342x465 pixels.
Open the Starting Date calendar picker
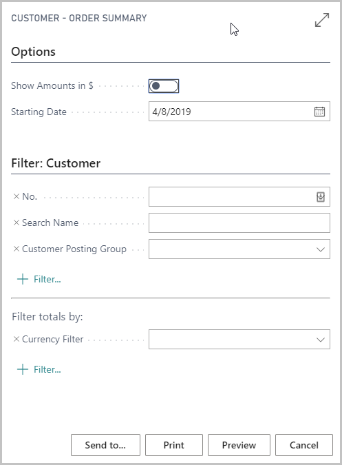pos(319,112)
